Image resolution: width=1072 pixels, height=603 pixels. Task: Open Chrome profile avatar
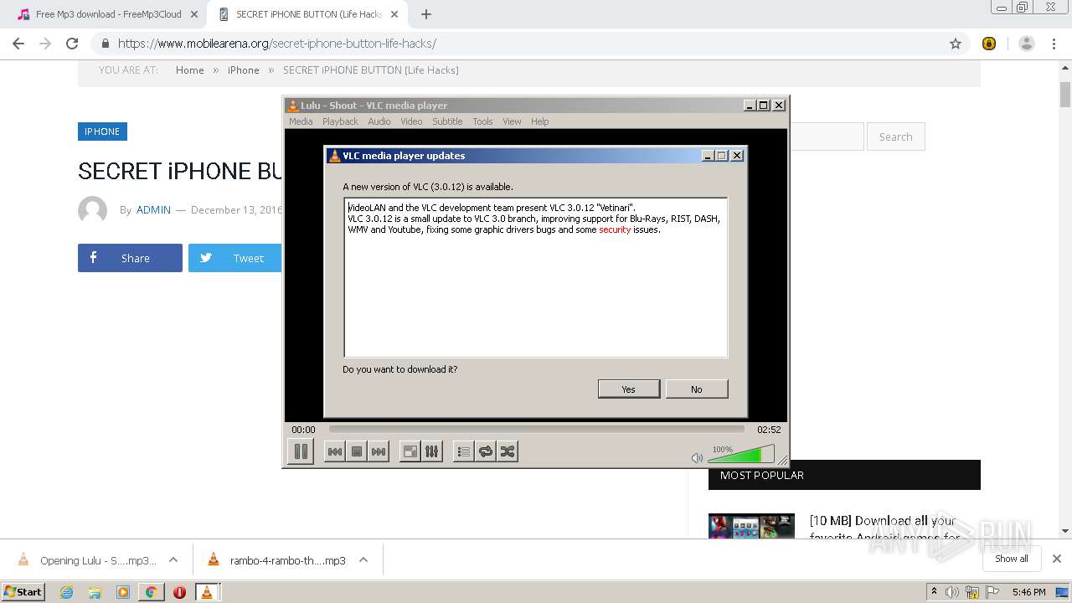[1027, 44]
